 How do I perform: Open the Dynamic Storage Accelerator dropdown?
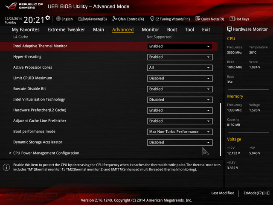click(x=180, y=142)
